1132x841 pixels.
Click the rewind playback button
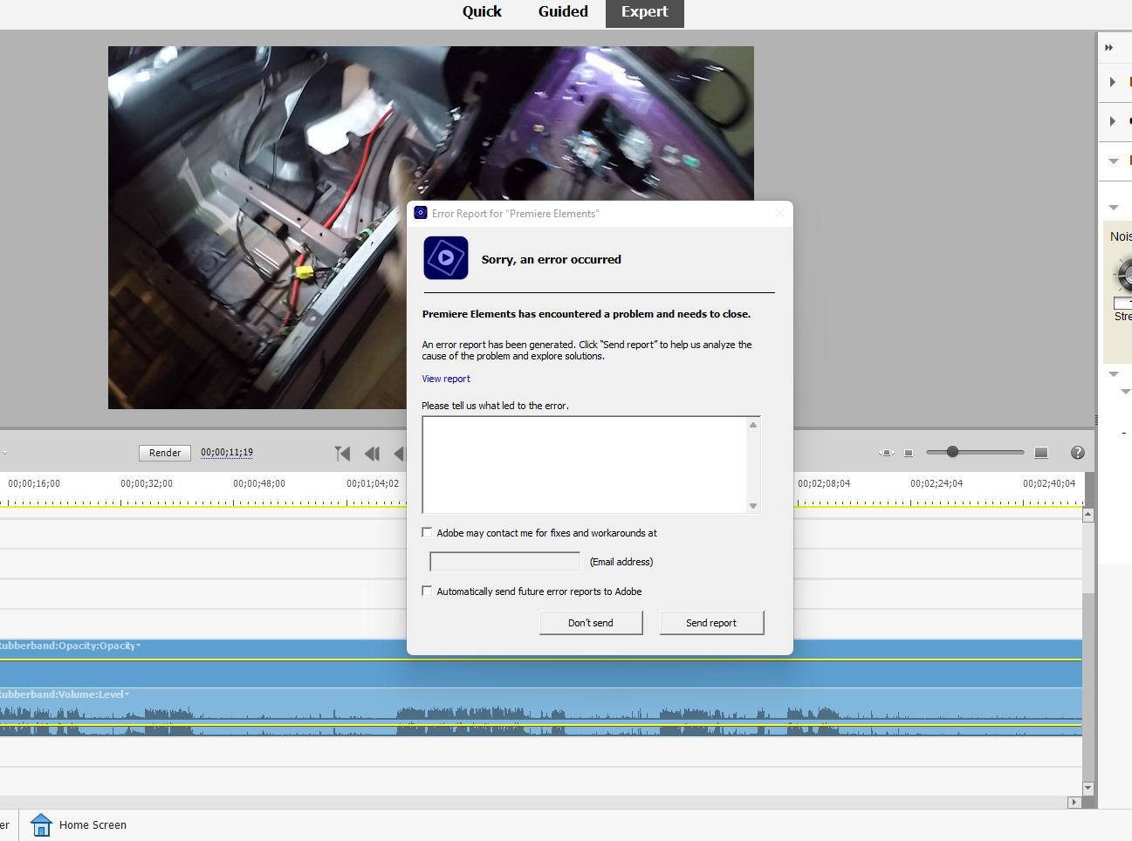point(372,453)
